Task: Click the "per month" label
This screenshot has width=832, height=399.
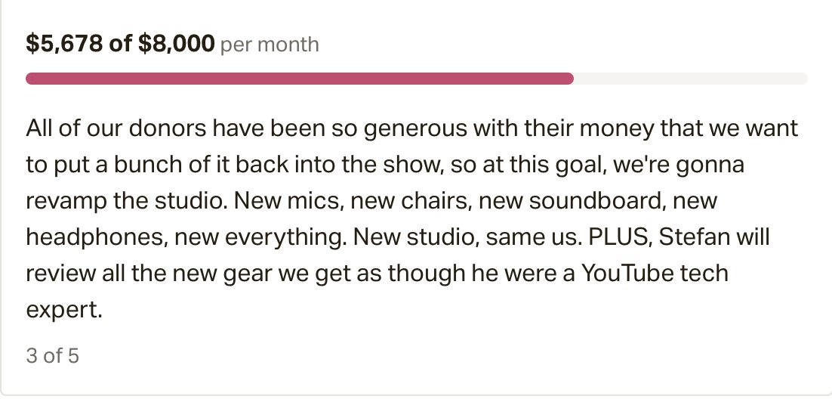Action: click(270, 45)
